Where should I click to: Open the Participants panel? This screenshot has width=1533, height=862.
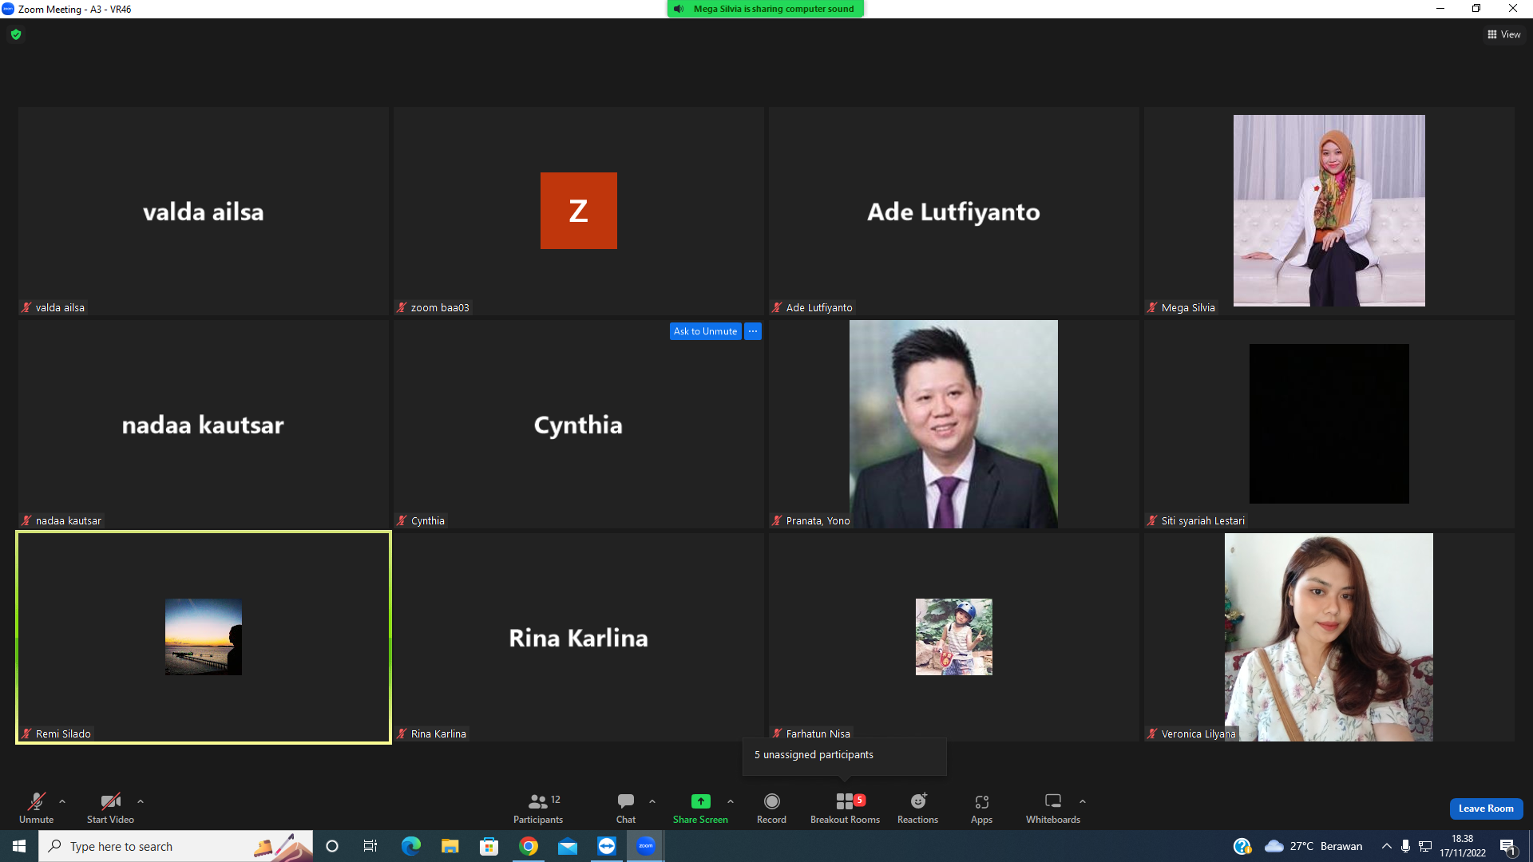point(538,808)
